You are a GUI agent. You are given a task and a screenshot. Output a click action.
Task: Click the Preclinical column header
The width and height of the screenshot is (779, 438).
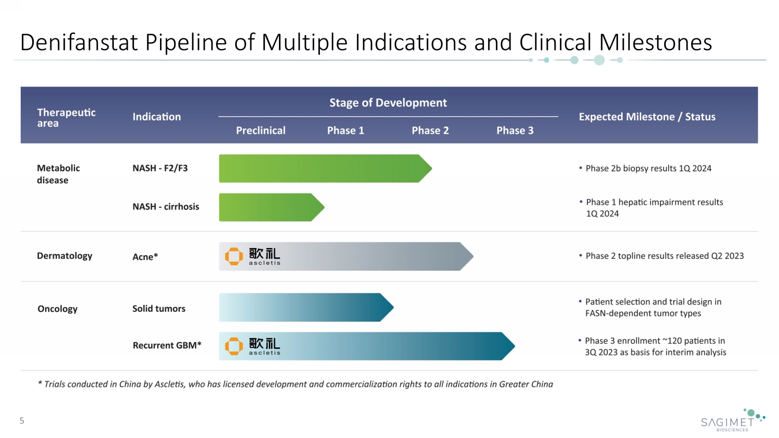[x=261, y=131]
